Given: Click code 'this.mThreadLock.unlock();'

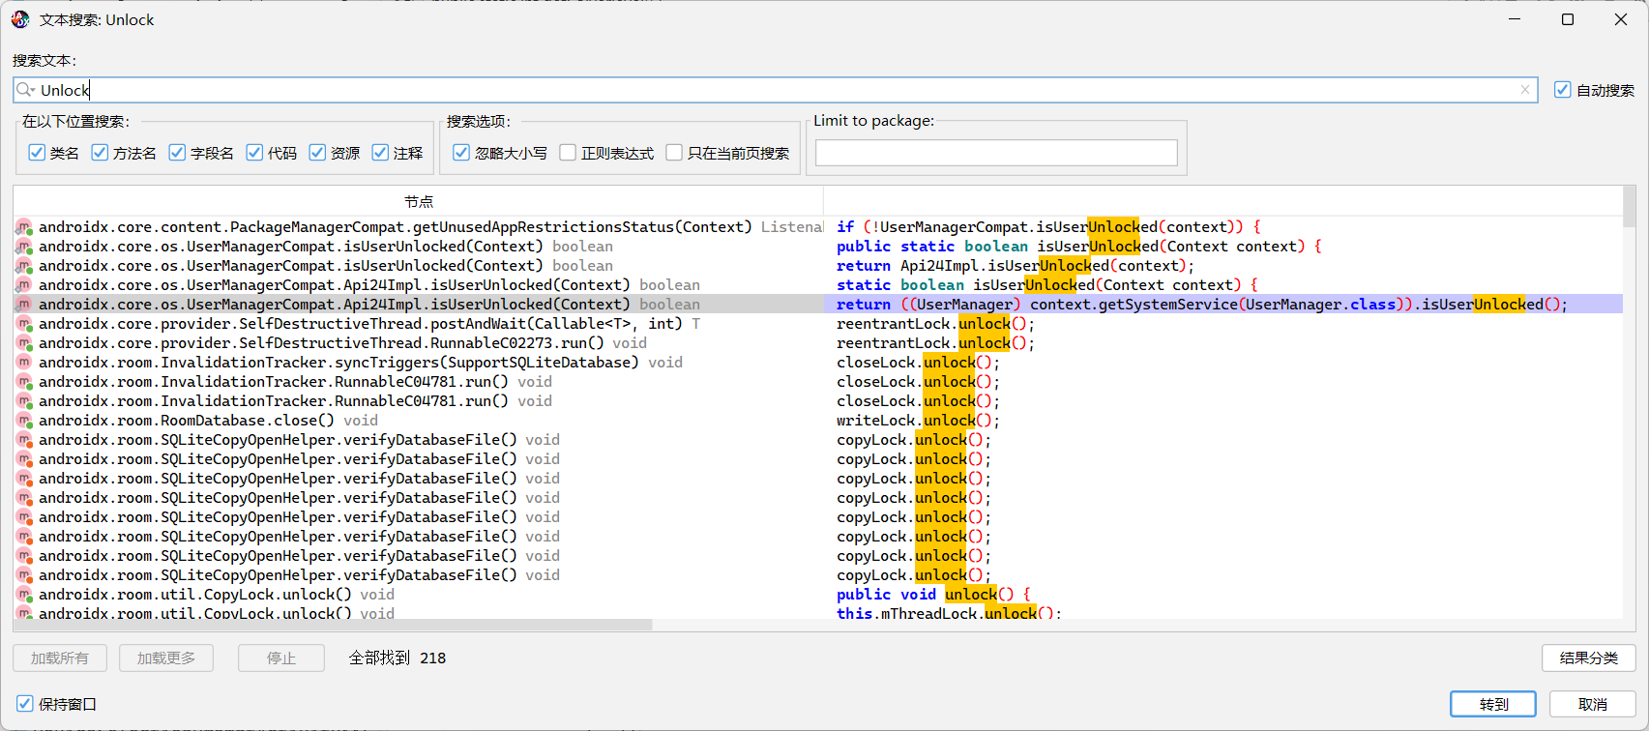Looking at the screenshot, I should 949,613.
